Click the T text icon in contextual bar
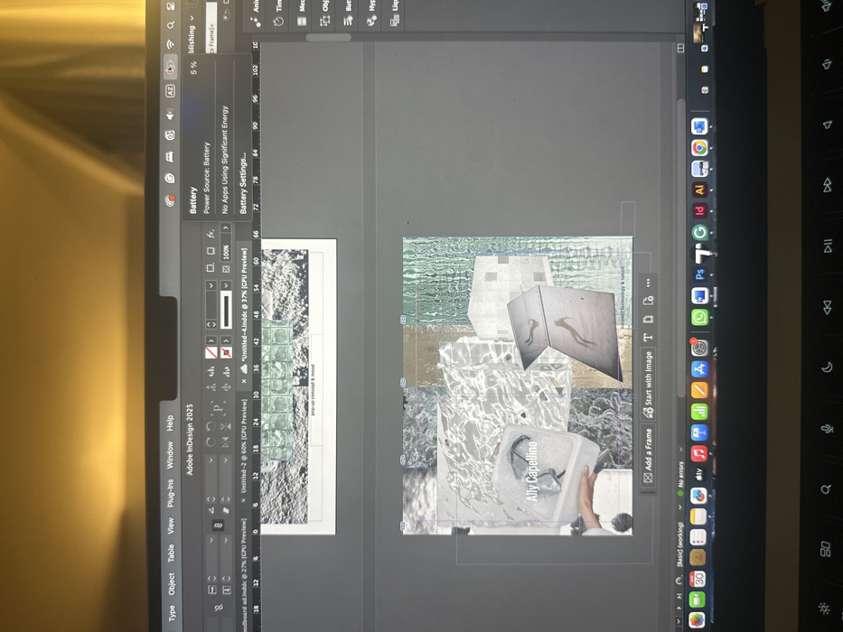This screenshot has height=632, width=843. (x=647, y=337)
